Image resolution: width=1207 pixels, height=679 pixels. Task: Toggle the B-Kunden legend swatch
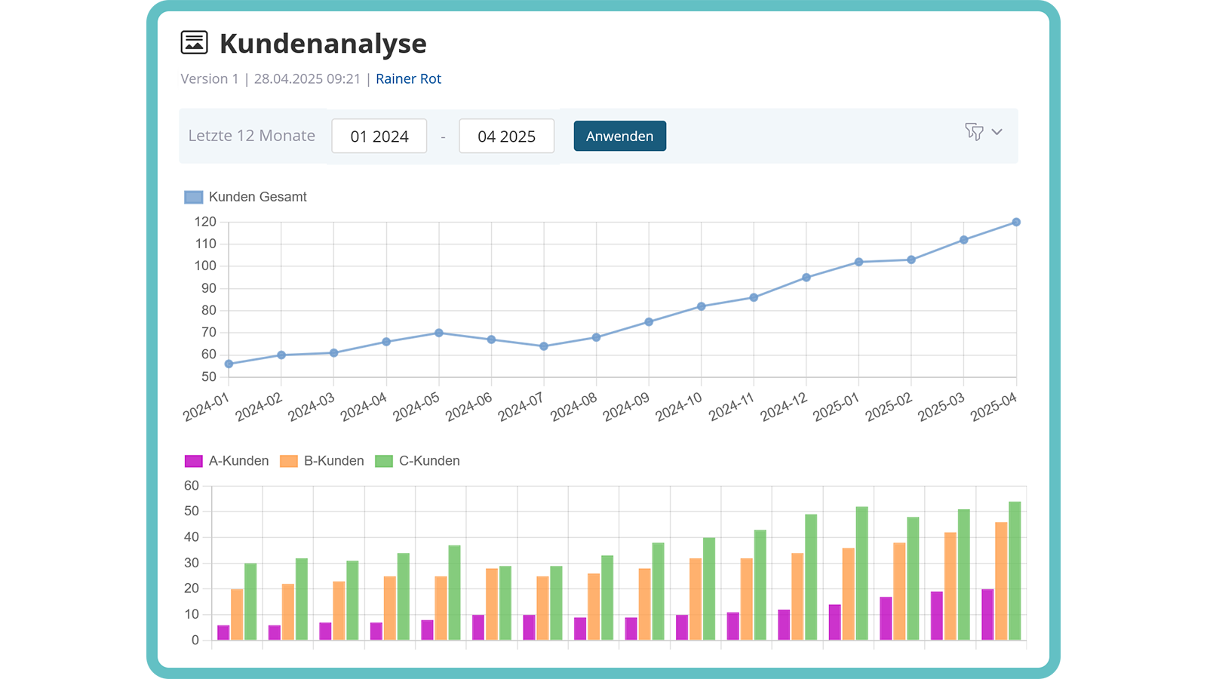click(x=289, y=461)
